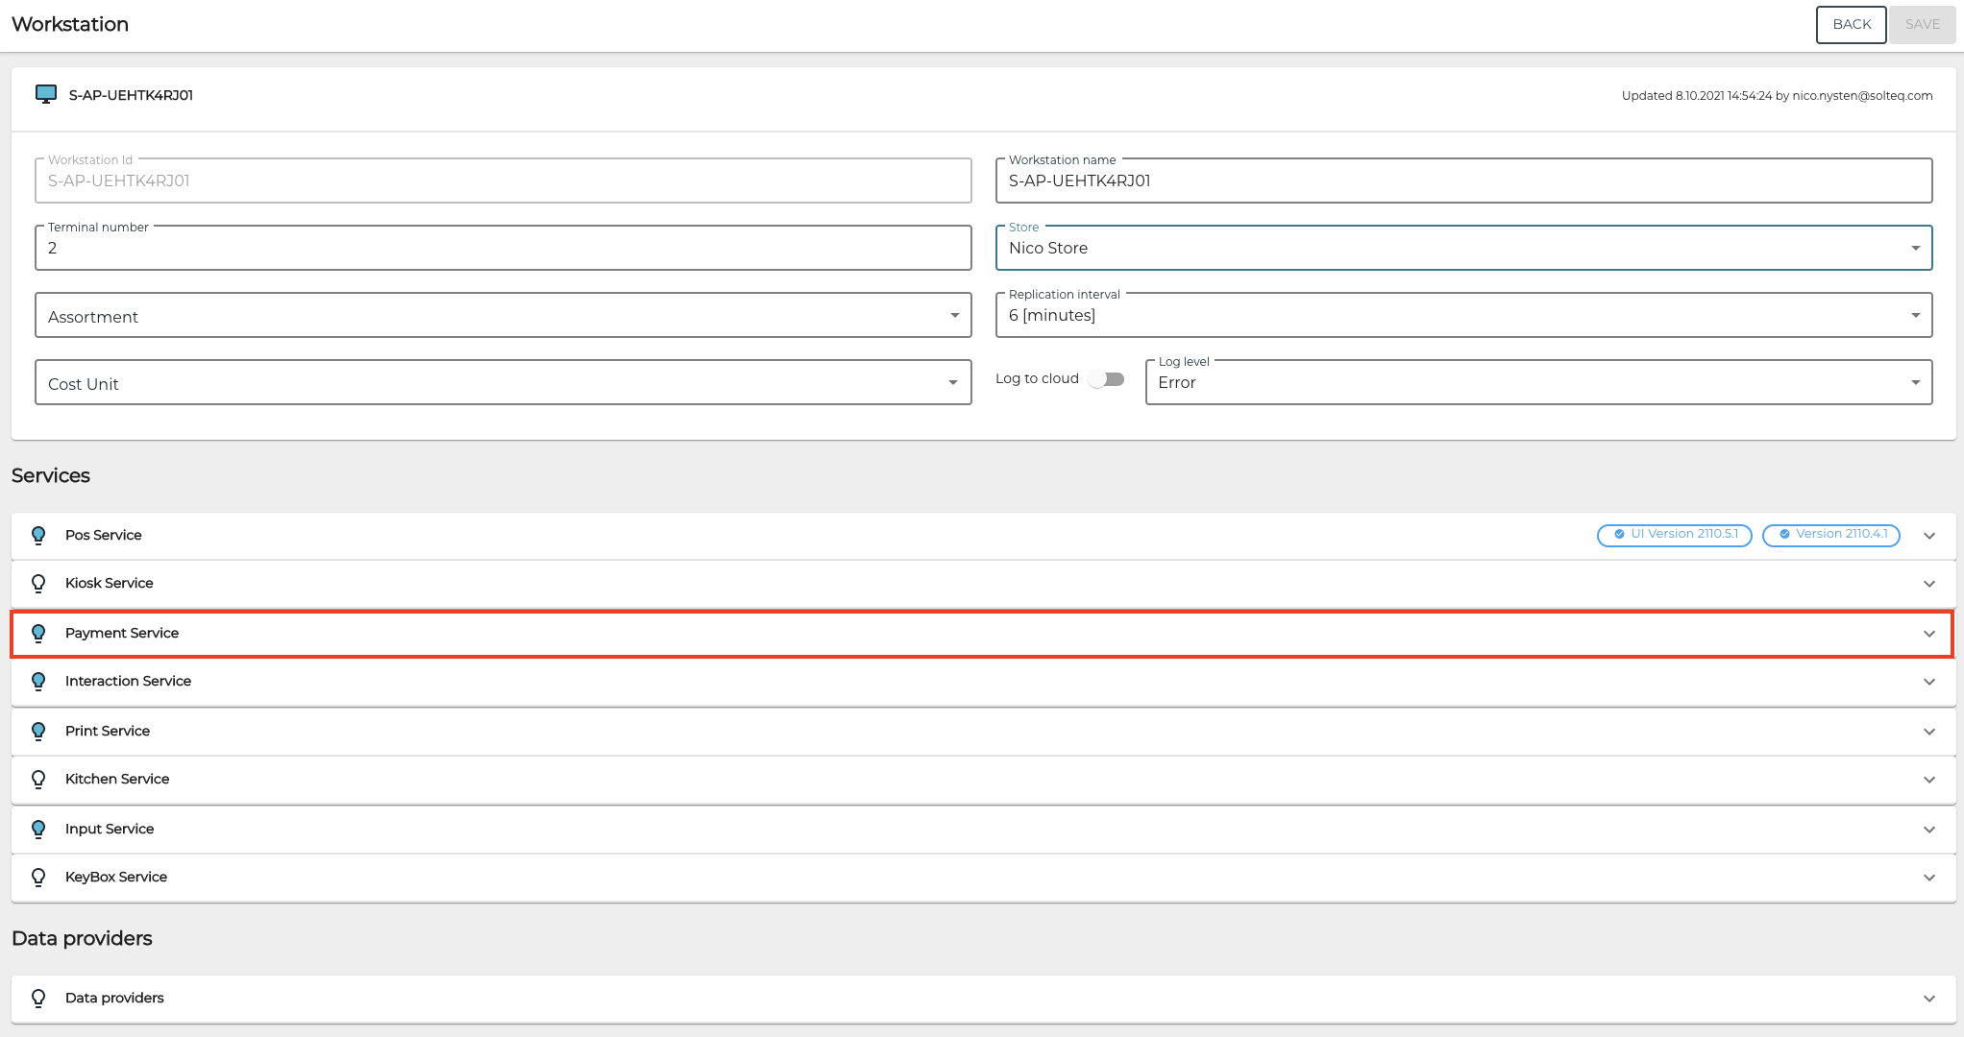Click the SAVE button

tap(1922, 24)
